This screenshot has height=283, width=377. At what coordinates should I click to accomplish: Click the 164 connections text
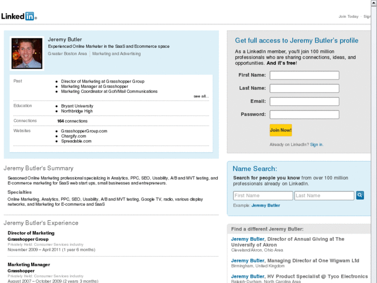(x=72, y=121)
